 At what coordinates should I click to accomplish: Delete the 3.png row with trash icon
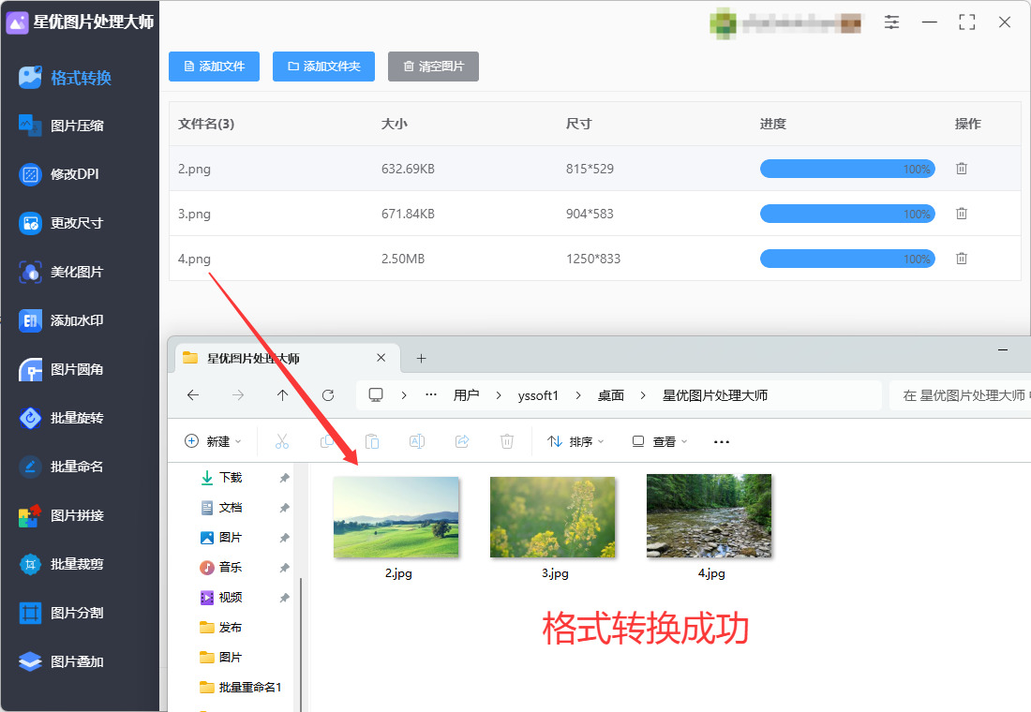click(x=962, y=213)
